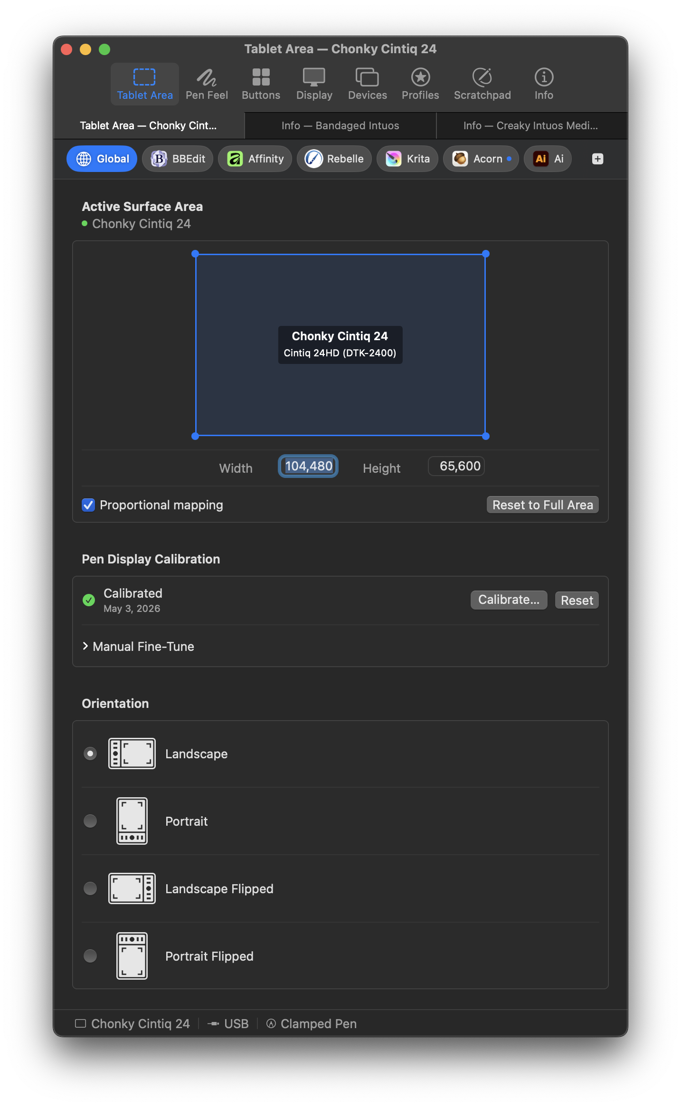Click the Portrait orientation tablet icon
Screen dimensions: 681x1107
pos(132,821)
